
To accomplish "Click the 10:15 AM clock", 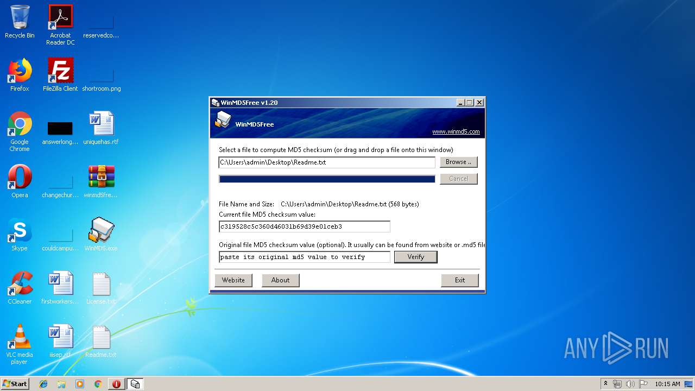I will [667, 384].
